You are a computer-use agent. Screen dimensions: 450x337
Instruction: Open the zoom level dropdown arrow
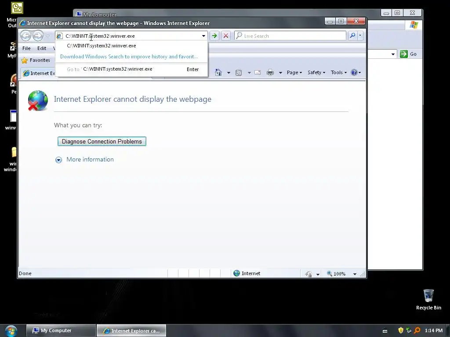pyautogui.click(x=355, y=274)
